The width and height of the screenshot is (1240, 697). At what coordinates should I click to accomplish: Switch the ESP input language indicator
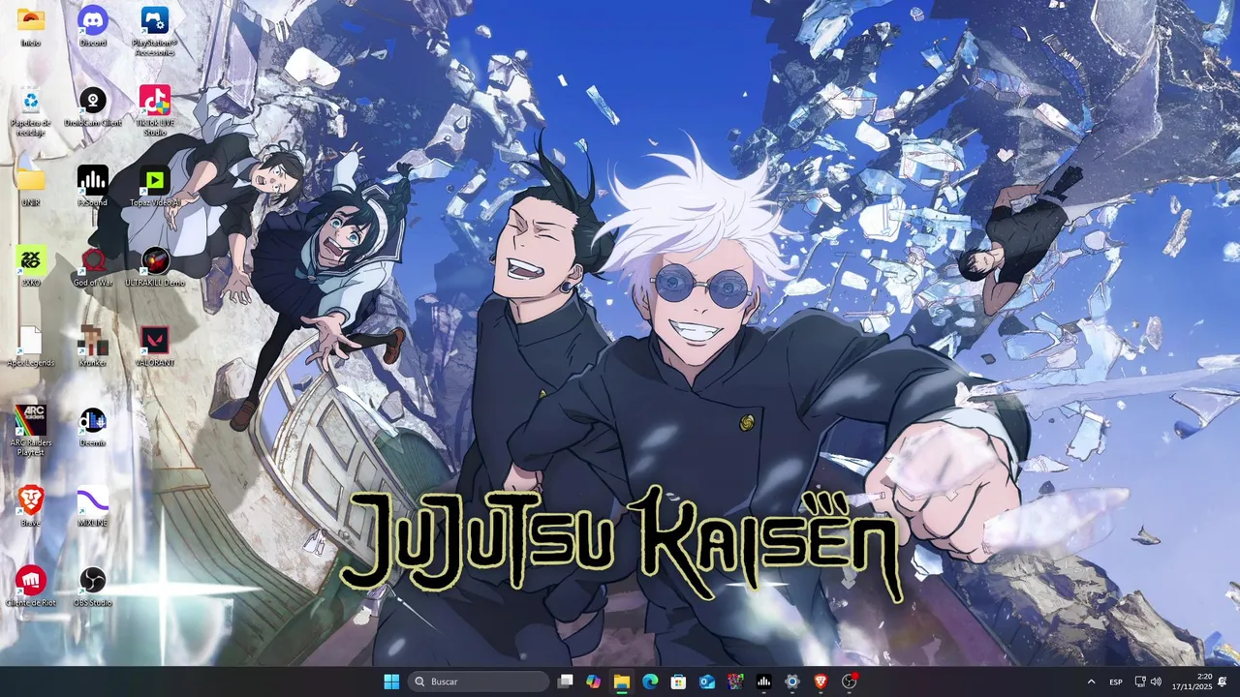pyautogui.click(x=1116, y=682)
